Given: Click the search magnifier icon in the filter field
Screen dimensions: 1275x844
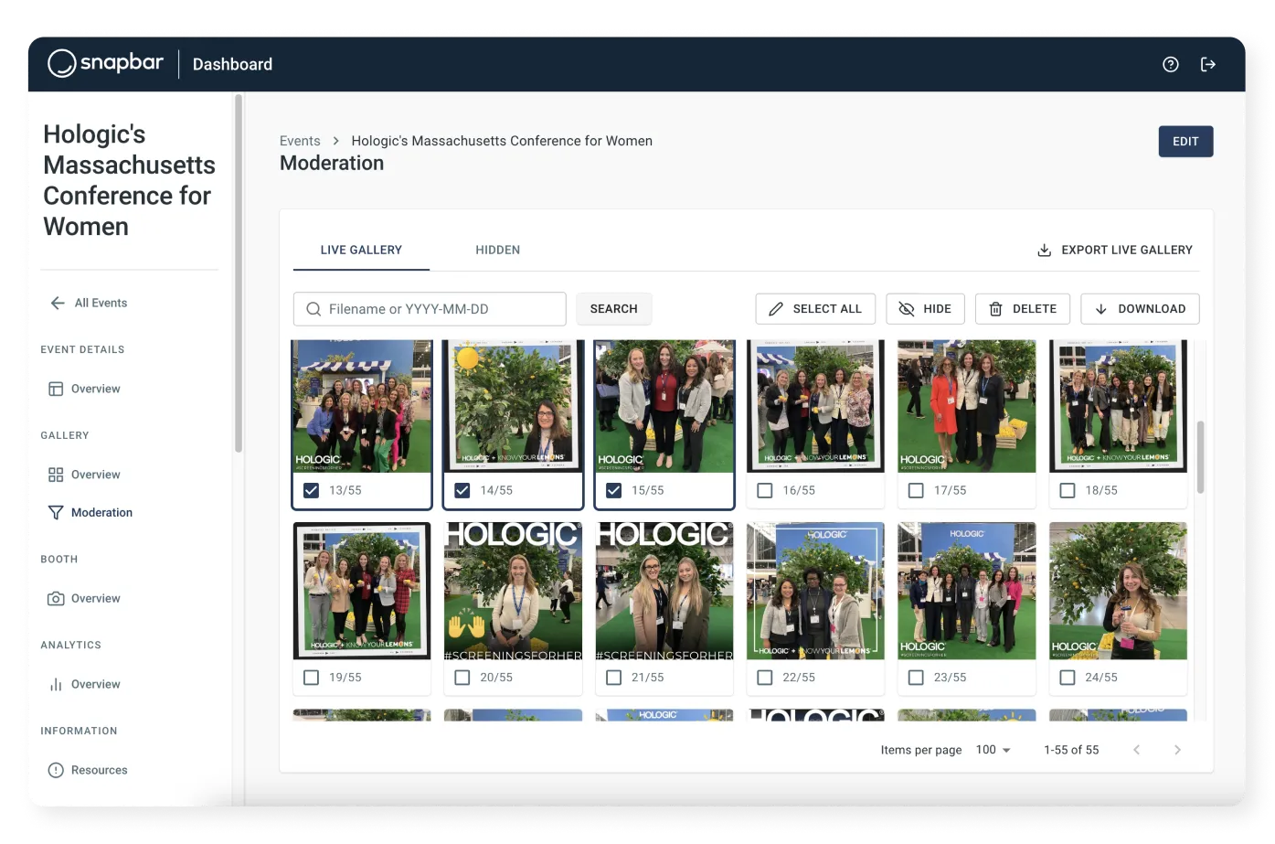Looking at the screenshot, I should pos(313,309).
